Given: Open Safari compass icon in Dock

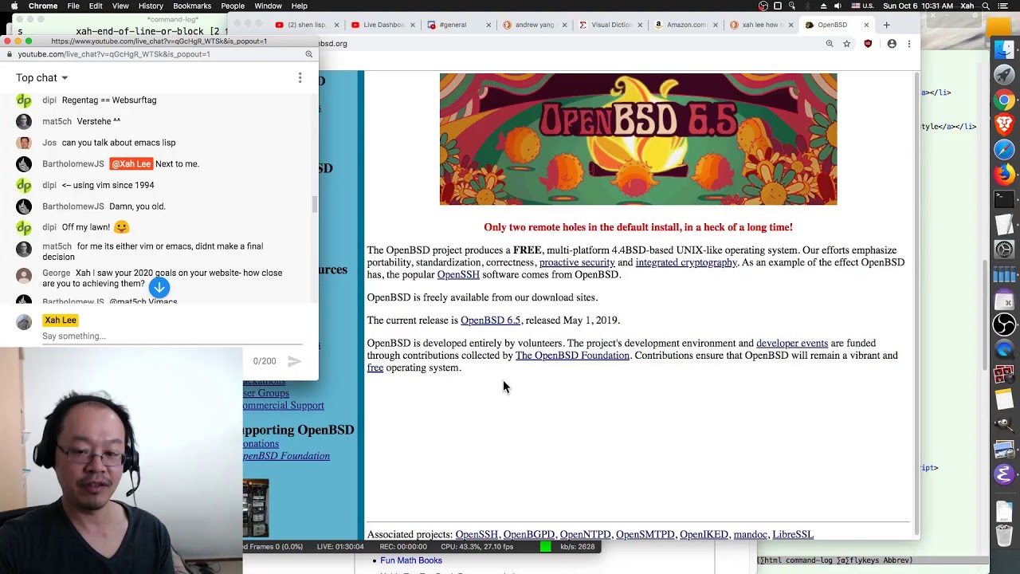Looking at the screenshot, I should tap(1004, 149).
